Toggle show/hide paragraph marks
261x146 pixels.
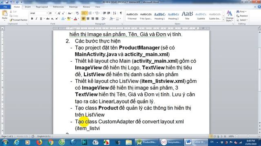121,13
